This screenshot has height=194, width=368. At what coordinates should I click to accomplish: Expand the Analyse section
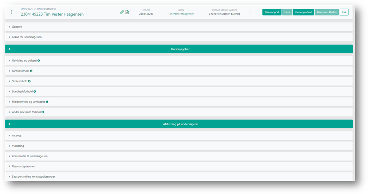pyautogui.click(x=16, y=136)
